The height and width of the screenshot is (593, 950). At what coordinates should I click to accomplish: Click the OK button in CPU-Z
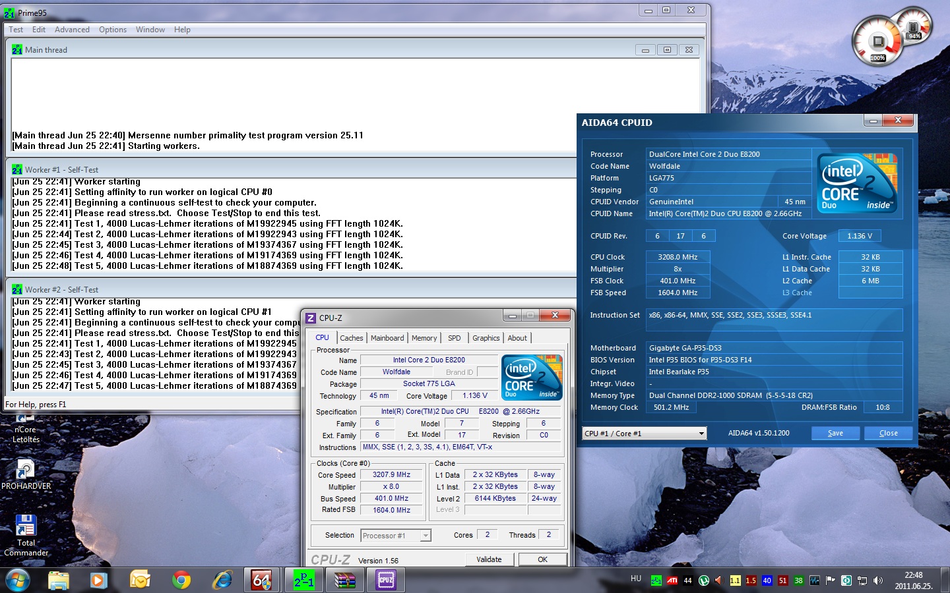pyautogui.click(x=542, y=559)
